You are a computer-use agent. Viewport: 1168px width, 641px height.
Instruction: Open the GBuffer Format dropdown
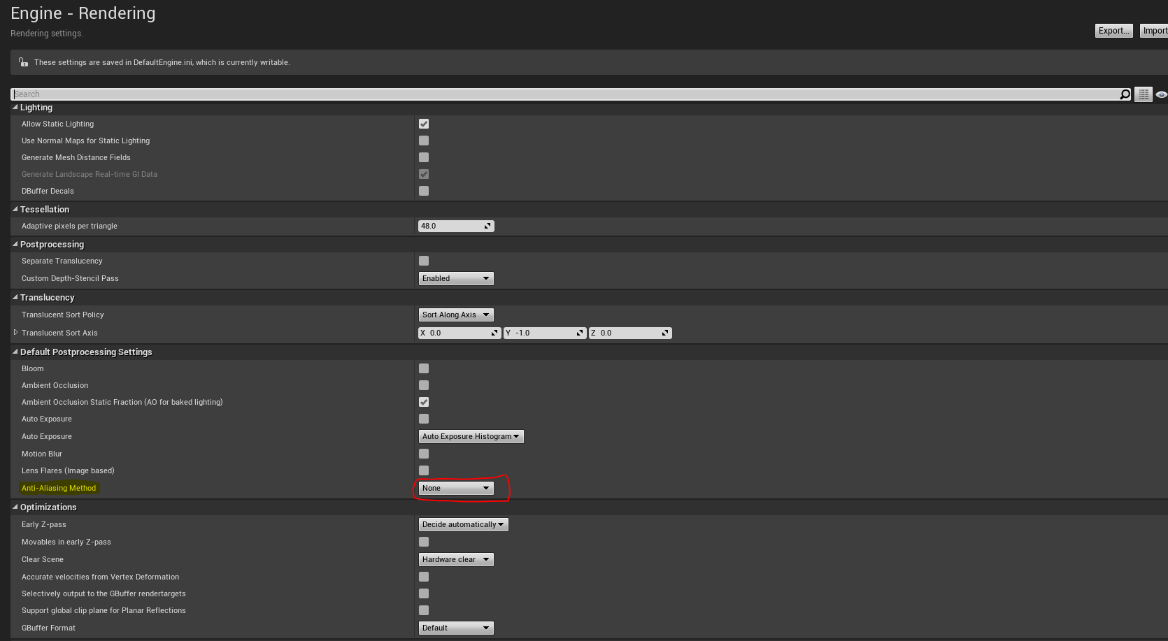tap(456, 628)
